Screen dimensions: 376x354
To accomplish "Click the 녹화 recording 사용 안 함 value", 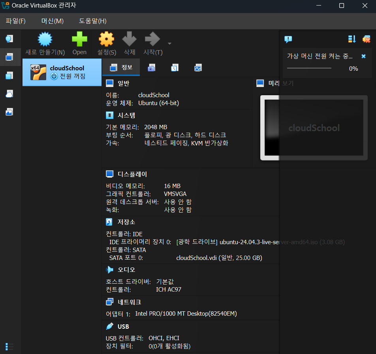I will (x=178, y=210).
